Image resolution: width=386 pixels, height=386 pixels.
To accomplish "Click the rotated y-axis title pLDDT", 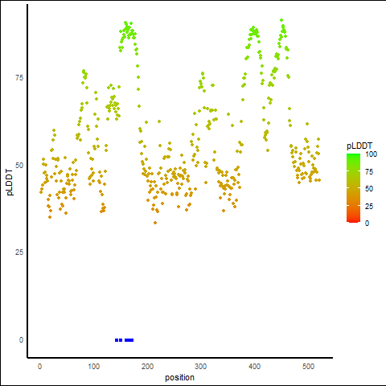I will pyautogui.click(x=10, y=183).
